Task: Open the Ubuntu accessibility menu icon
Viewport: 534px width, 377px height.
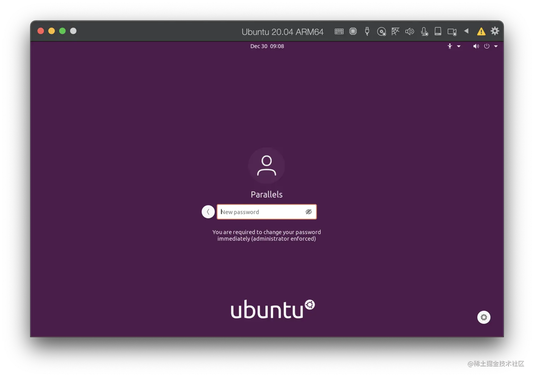Action: coord(450,46)
